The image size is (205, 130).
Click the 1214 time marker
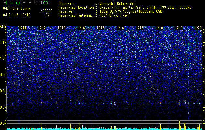pos(81,28)
